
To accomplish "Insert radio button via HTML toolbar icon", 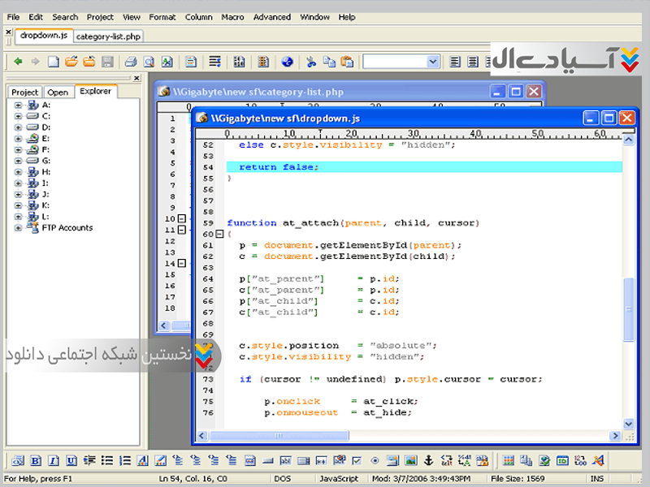I will coord(375,461).
